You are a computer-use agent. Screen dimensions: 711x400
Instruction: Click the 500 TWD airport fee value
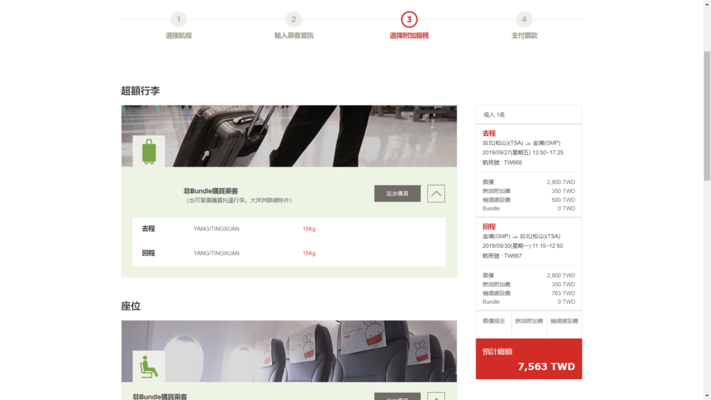tap(563, 200)
